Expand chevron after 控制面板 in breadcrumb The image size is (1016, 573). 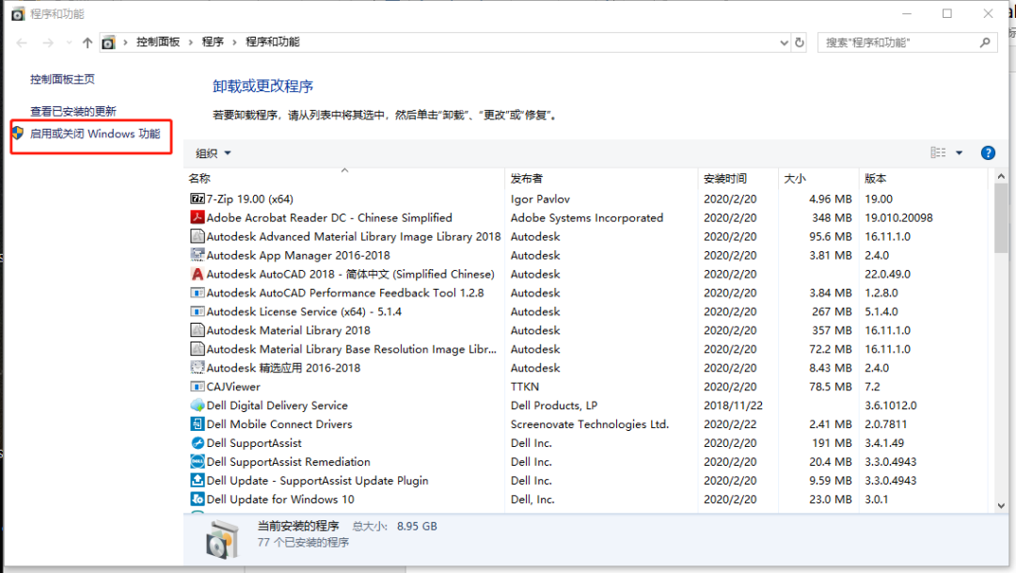[x=190, y=42]
